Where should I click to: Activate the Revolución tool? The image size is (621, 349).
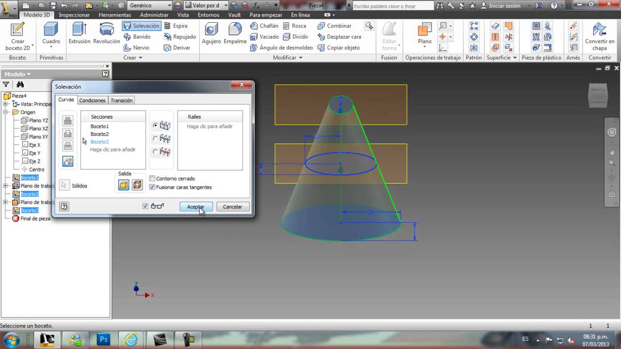coord(106,34)
